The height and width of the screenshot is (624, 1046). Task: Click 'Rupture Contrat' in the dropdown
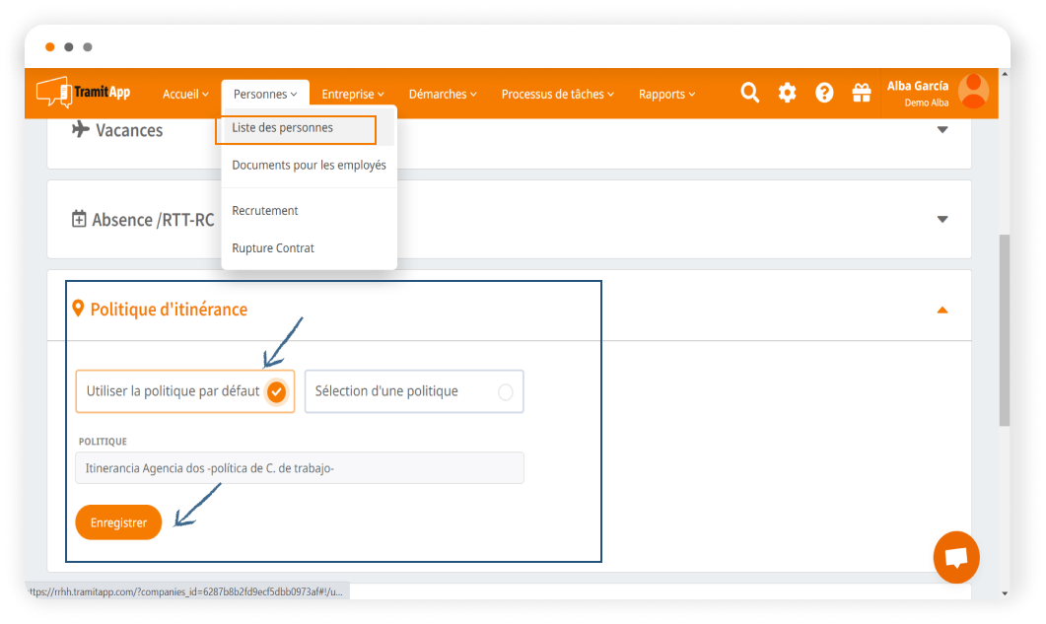tap(273, 248)
